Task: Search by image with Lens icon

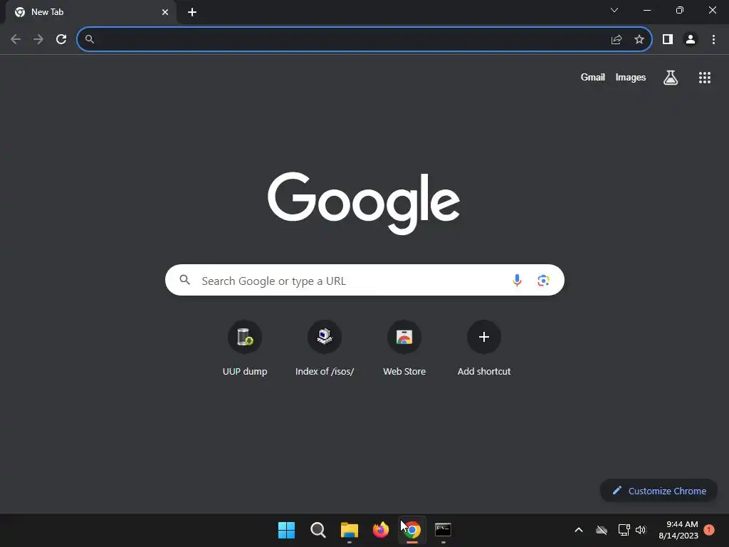Action: coord(543,281)
